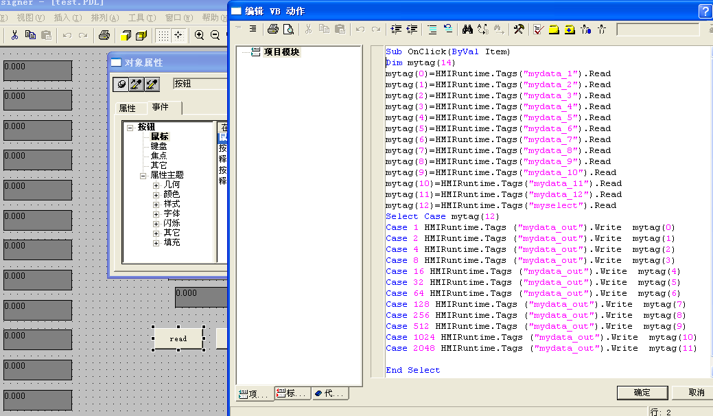The width and height of the screenshot is (713, 416).
Task: Open the 工具(T) menu
Action: point(142,18)
